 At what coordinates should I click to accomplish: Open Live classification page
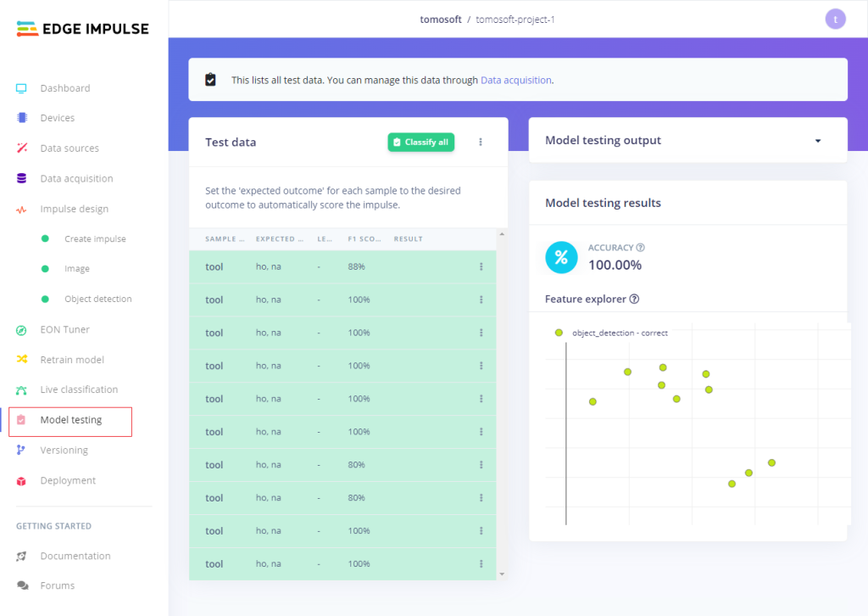coord(79,389)
